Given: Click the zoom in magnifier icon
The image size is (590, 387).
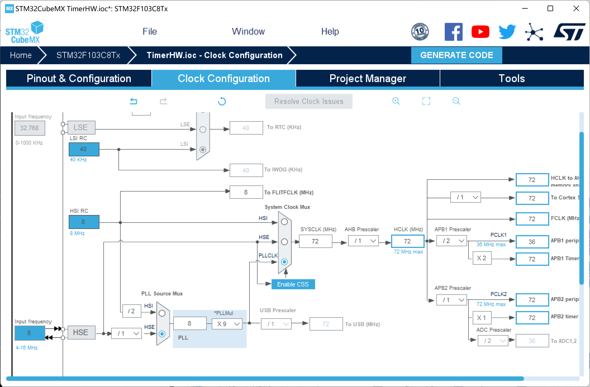Looking at the screenshot, I should 396,101.
